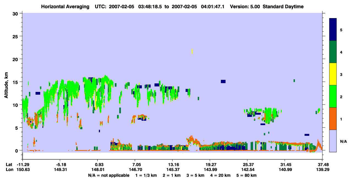Image resolution: width=358 pixels, height=183 pixels.
Task: Click longitude value 143.99
Action: pyautogui.click(x=210, y=170)
